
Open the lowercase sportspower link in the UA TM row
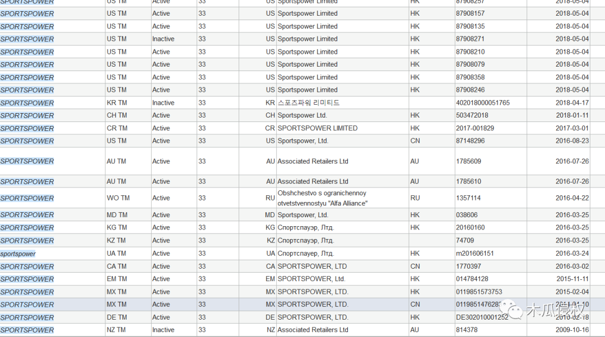pyautogui.click(x=18, y=254)
